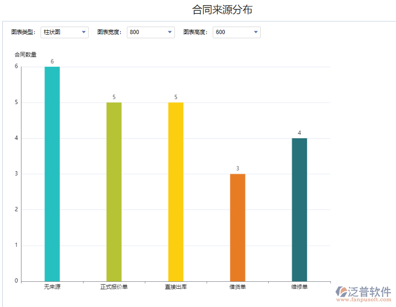Select the orange 借货单 bar
396x307 pixels.
point(237,226)
